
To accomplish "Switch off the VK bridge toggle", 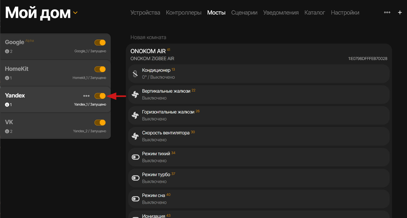I will pos(100,123).
